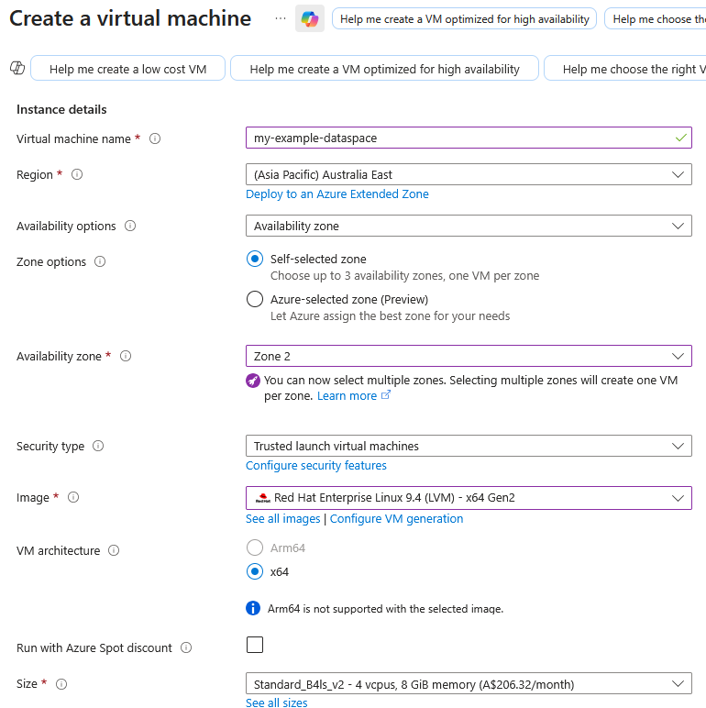Enable Run with Azure Spot discount checkbox

255,645
